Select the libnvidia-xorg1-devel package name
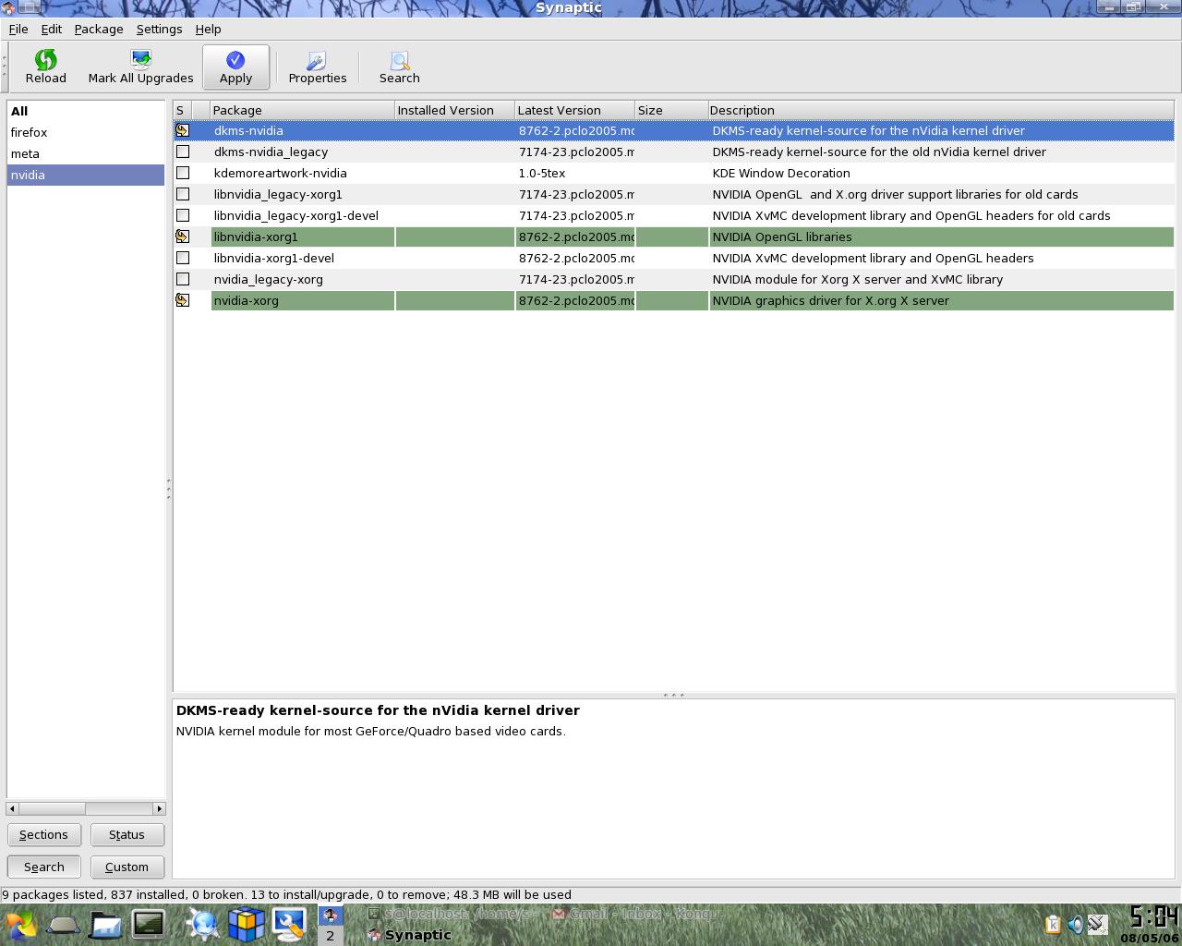 (274, 258)
